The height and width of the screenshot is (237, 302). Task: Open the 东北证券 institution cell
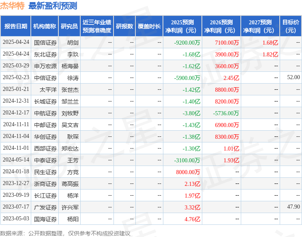[x=45, y=54]
